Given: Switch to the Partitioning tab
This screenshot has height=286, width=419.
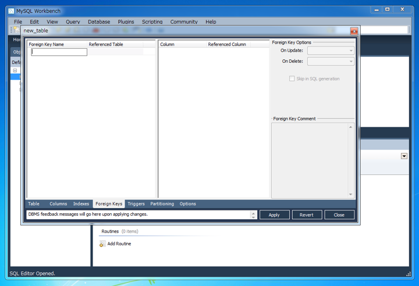Looking at the screenshot, I should tap(162, 204).
